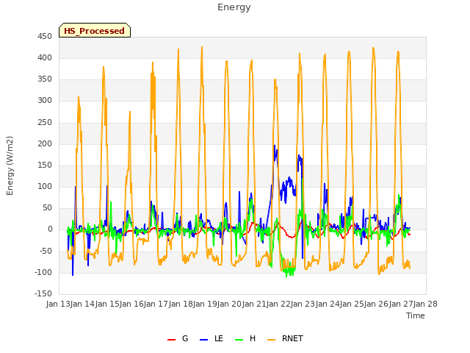Screen dimensions: 470x353
Task: Select the LE legend label
Action: point(219,338)
